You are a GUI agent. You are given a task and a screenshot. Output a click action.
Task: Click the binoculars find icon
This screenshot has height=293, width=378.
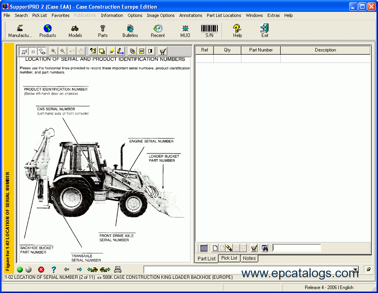pyautogui.click(x=265, y=248)
